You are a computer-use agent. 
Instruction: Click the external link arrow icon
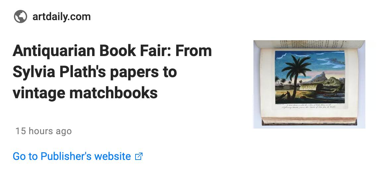(x=139, y=156)
